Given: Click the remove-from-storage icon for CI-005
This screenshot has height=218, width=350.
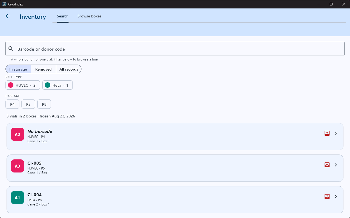Looking at the screenshot, I should (x=327, y=165).
